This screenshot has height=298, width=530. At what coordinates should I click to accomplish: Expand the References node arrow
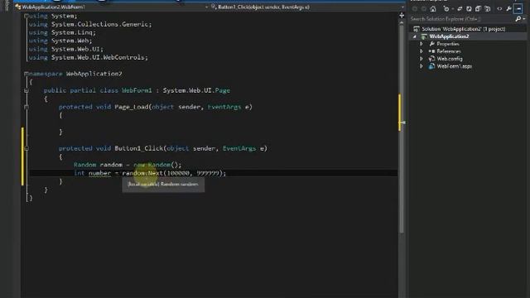pos(422,51)
